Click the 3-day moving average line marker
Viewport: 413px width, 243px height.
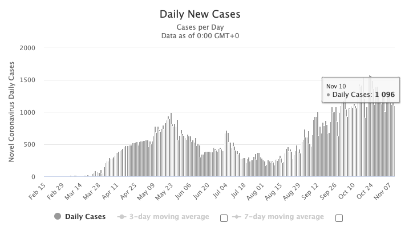[121, 217]
